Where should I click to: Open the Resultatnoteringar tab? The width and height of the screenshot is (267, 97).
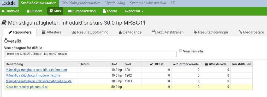point(211,32)
